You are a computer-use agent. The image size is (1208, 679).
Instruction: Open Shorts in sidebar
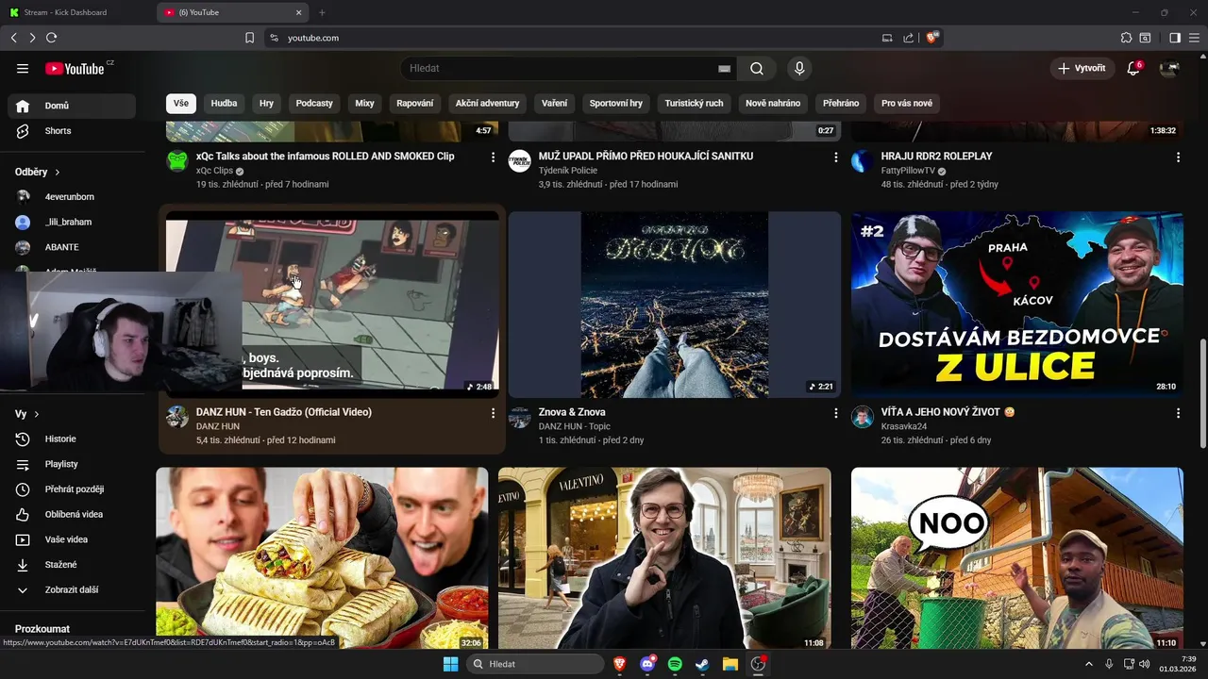point(72,131)
